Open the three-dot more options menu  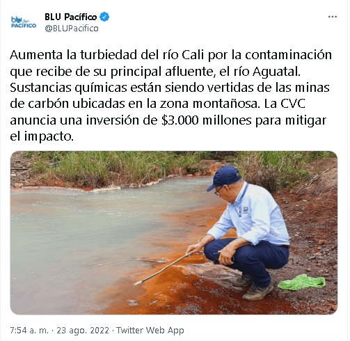tap(333, 17)
